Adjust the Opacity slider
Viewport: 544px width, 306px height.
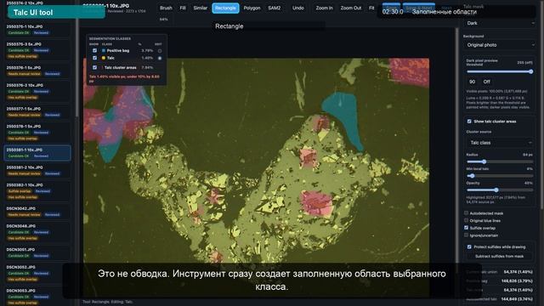(x=500, y=190)
